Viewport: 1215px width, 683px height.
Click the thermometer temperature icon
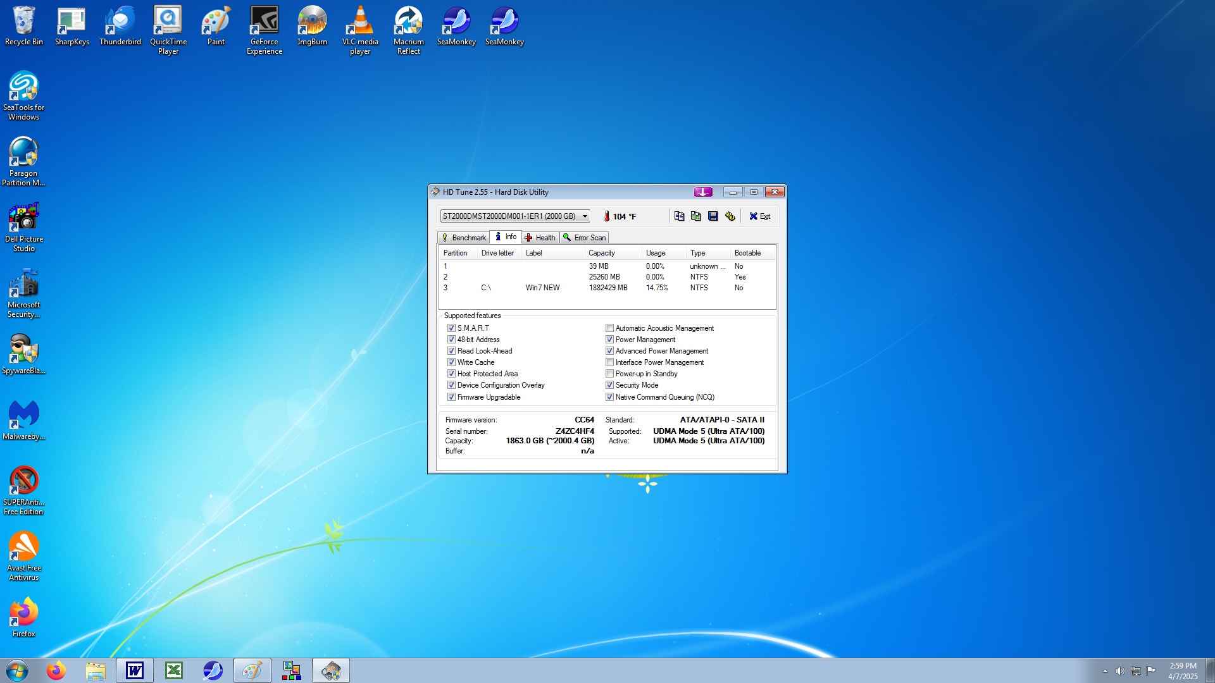pyautogui.click(x=606, y=216)
